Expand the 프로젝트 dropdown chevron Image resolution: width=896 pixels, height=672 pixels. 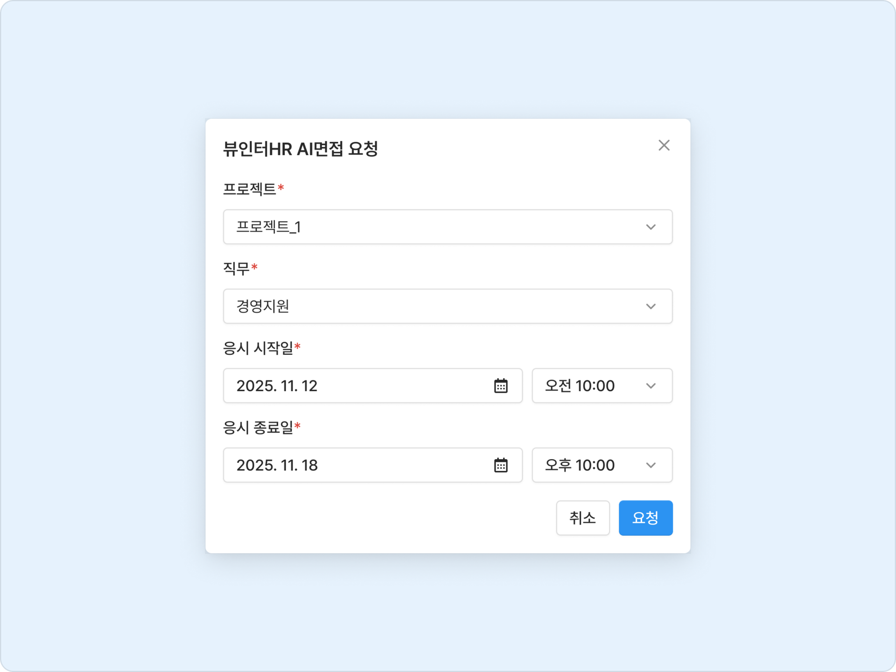pos(651,227)
